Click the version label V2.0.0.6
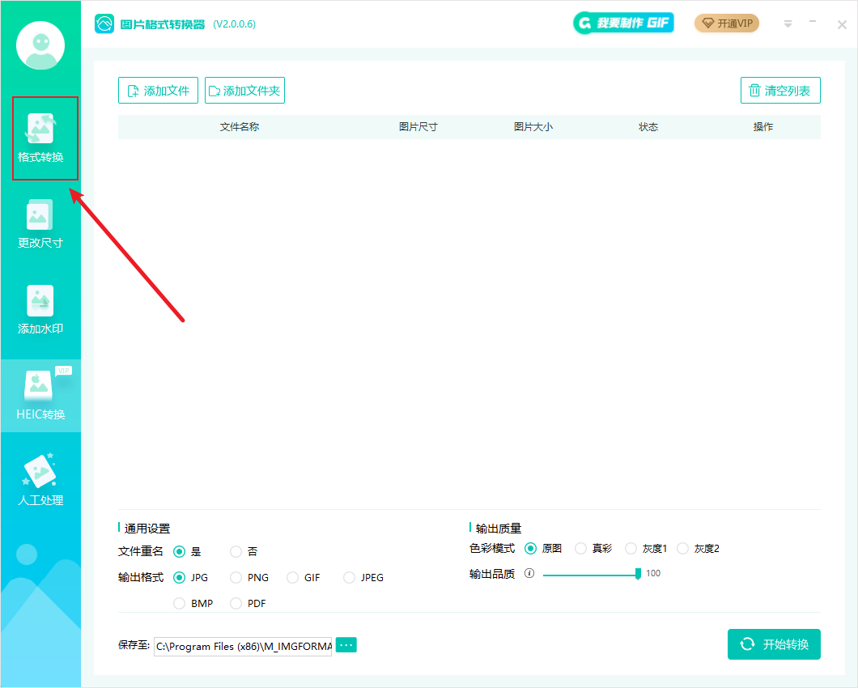858x688 pixels. pyautogui.click(x=234, y=24)
